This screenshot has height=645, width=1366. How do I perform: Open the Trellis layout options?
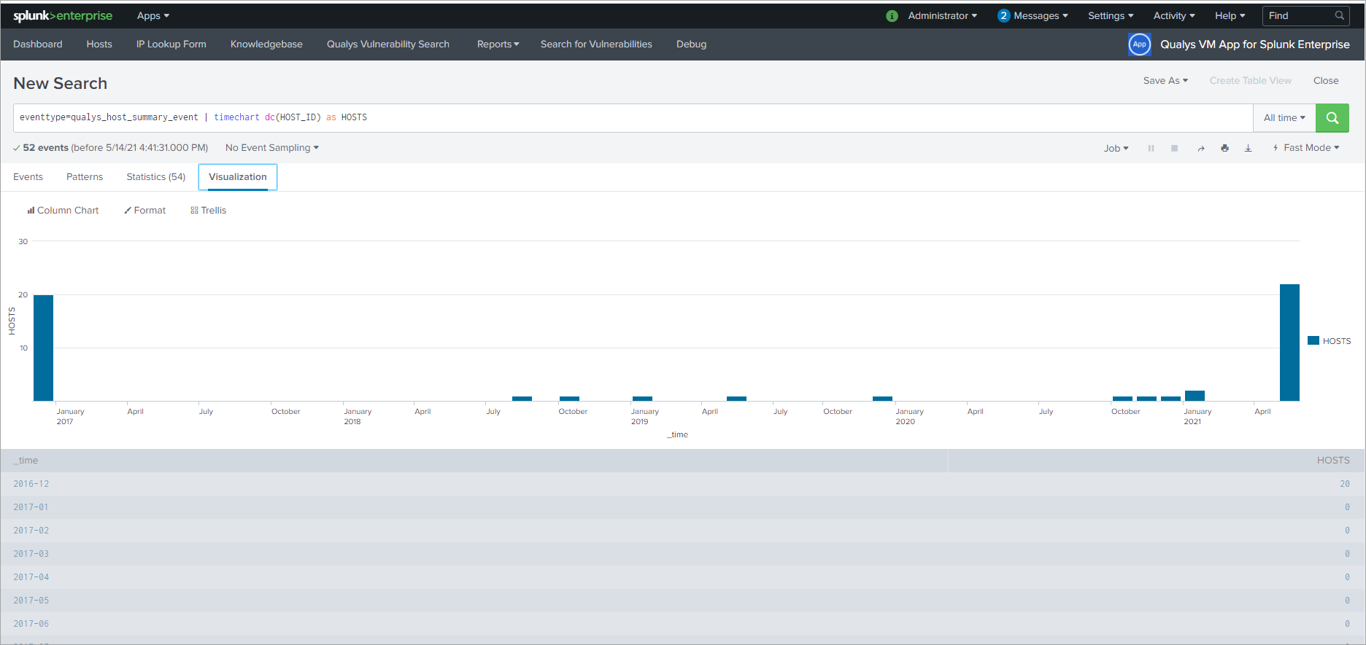pyautogui.click(x=209, y=211)
